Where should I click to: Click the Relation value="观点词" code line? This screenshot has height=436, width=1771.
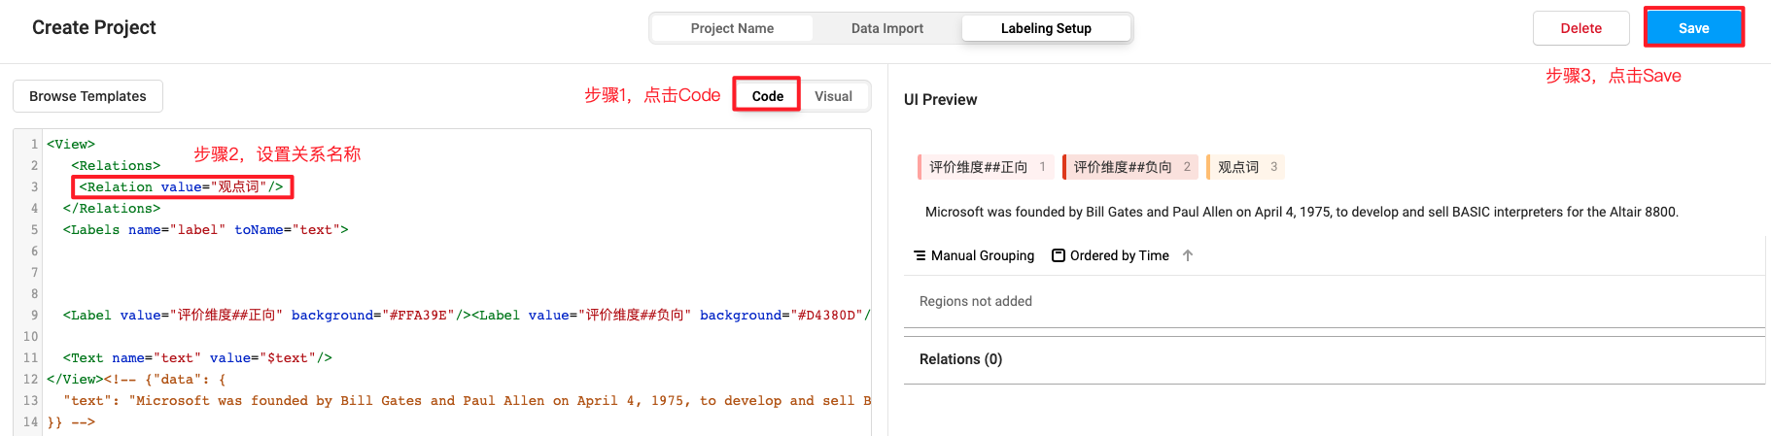pos(182,186)
